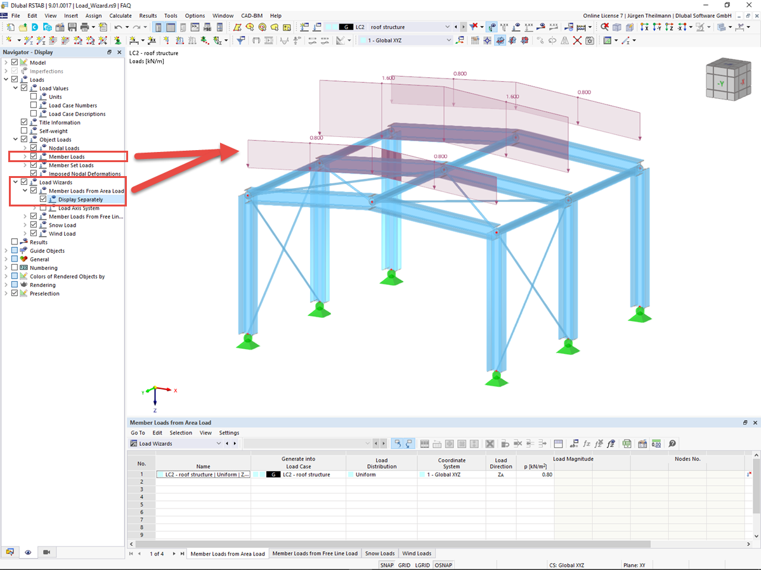This screenshot has width=761, height=570.
Task: Toggle SNAP in status bar
Action: (387, 564)
